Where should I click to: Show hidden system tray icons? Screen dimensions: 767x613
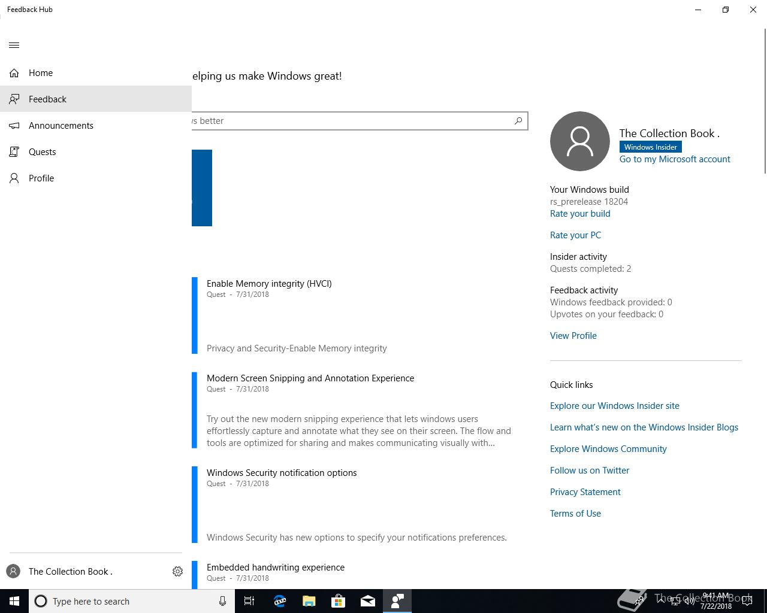coord(660,601)
